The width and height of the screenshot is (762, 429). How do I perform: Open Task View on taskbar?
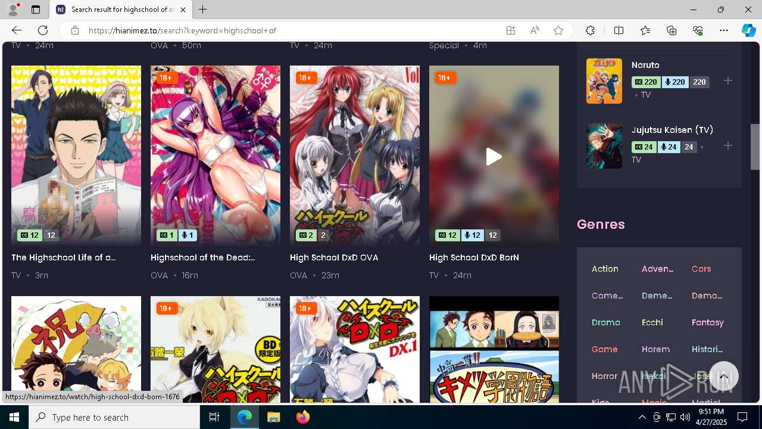tap(214, 417)
